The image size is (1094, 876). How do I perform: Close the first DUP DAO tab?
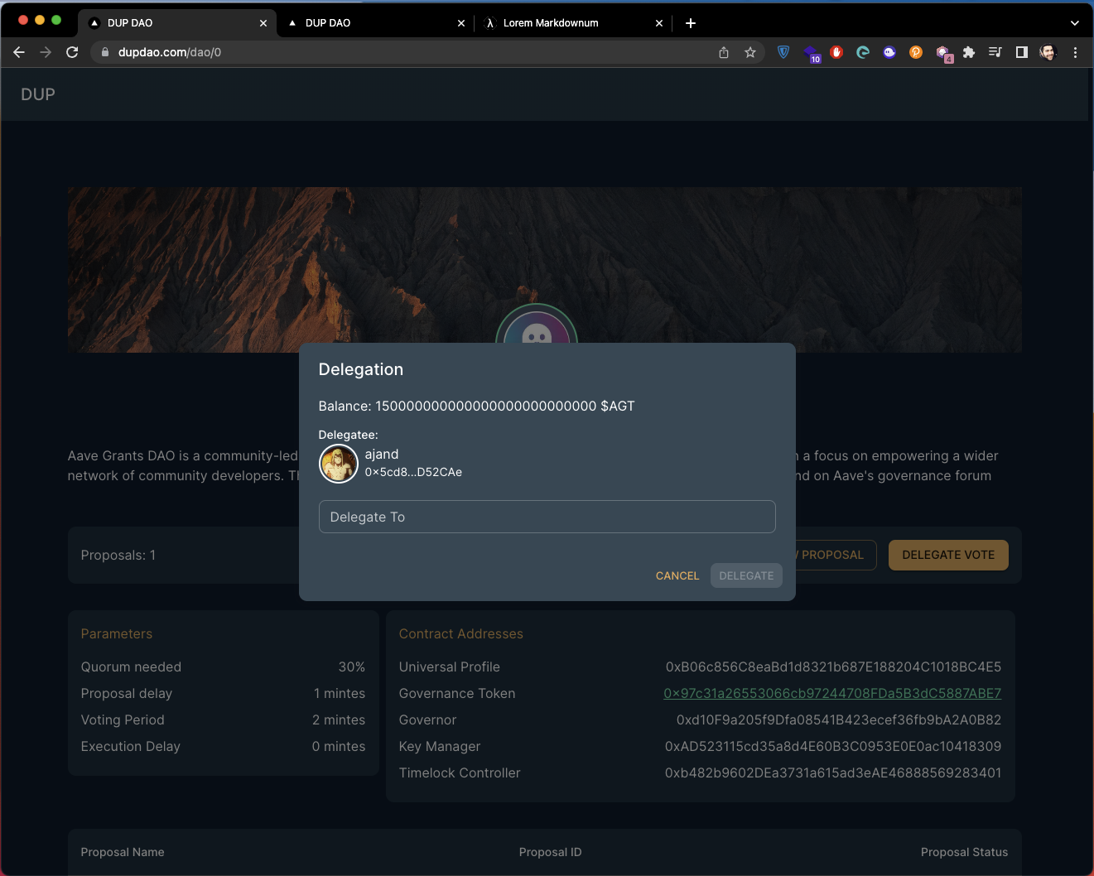tap(263, 23)
